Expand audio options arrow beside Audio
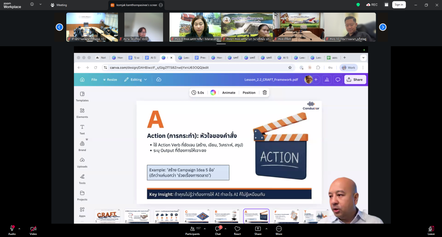 tap(19, 229)
